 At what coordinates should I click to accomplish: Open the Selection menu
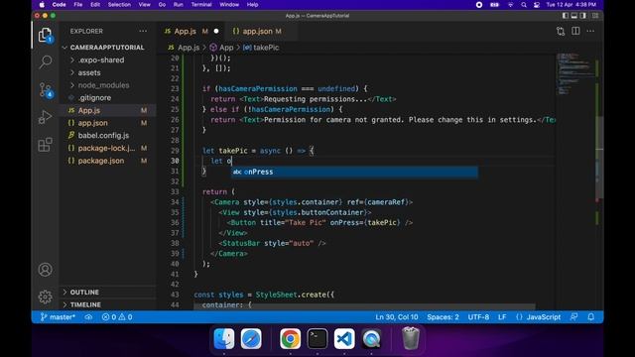tap(119, 4)
